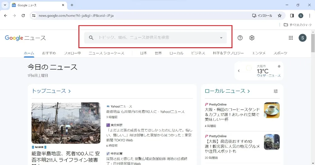
Task: Open the すべてのブックマーク folder
Action: [298, 25]
